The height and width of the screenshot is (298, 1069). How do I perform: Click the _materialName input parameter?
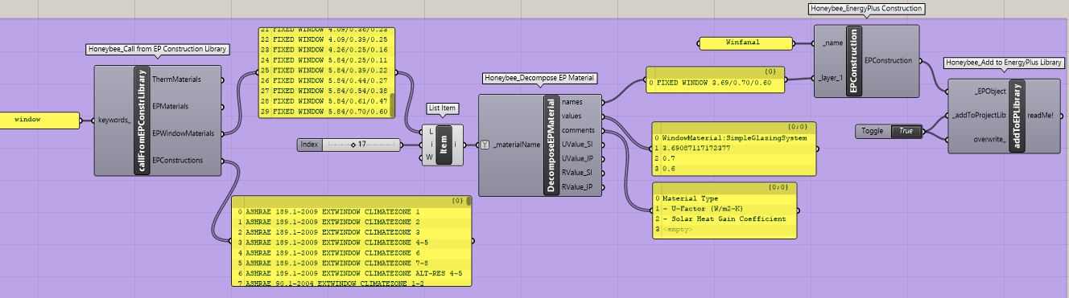[515, 145]
